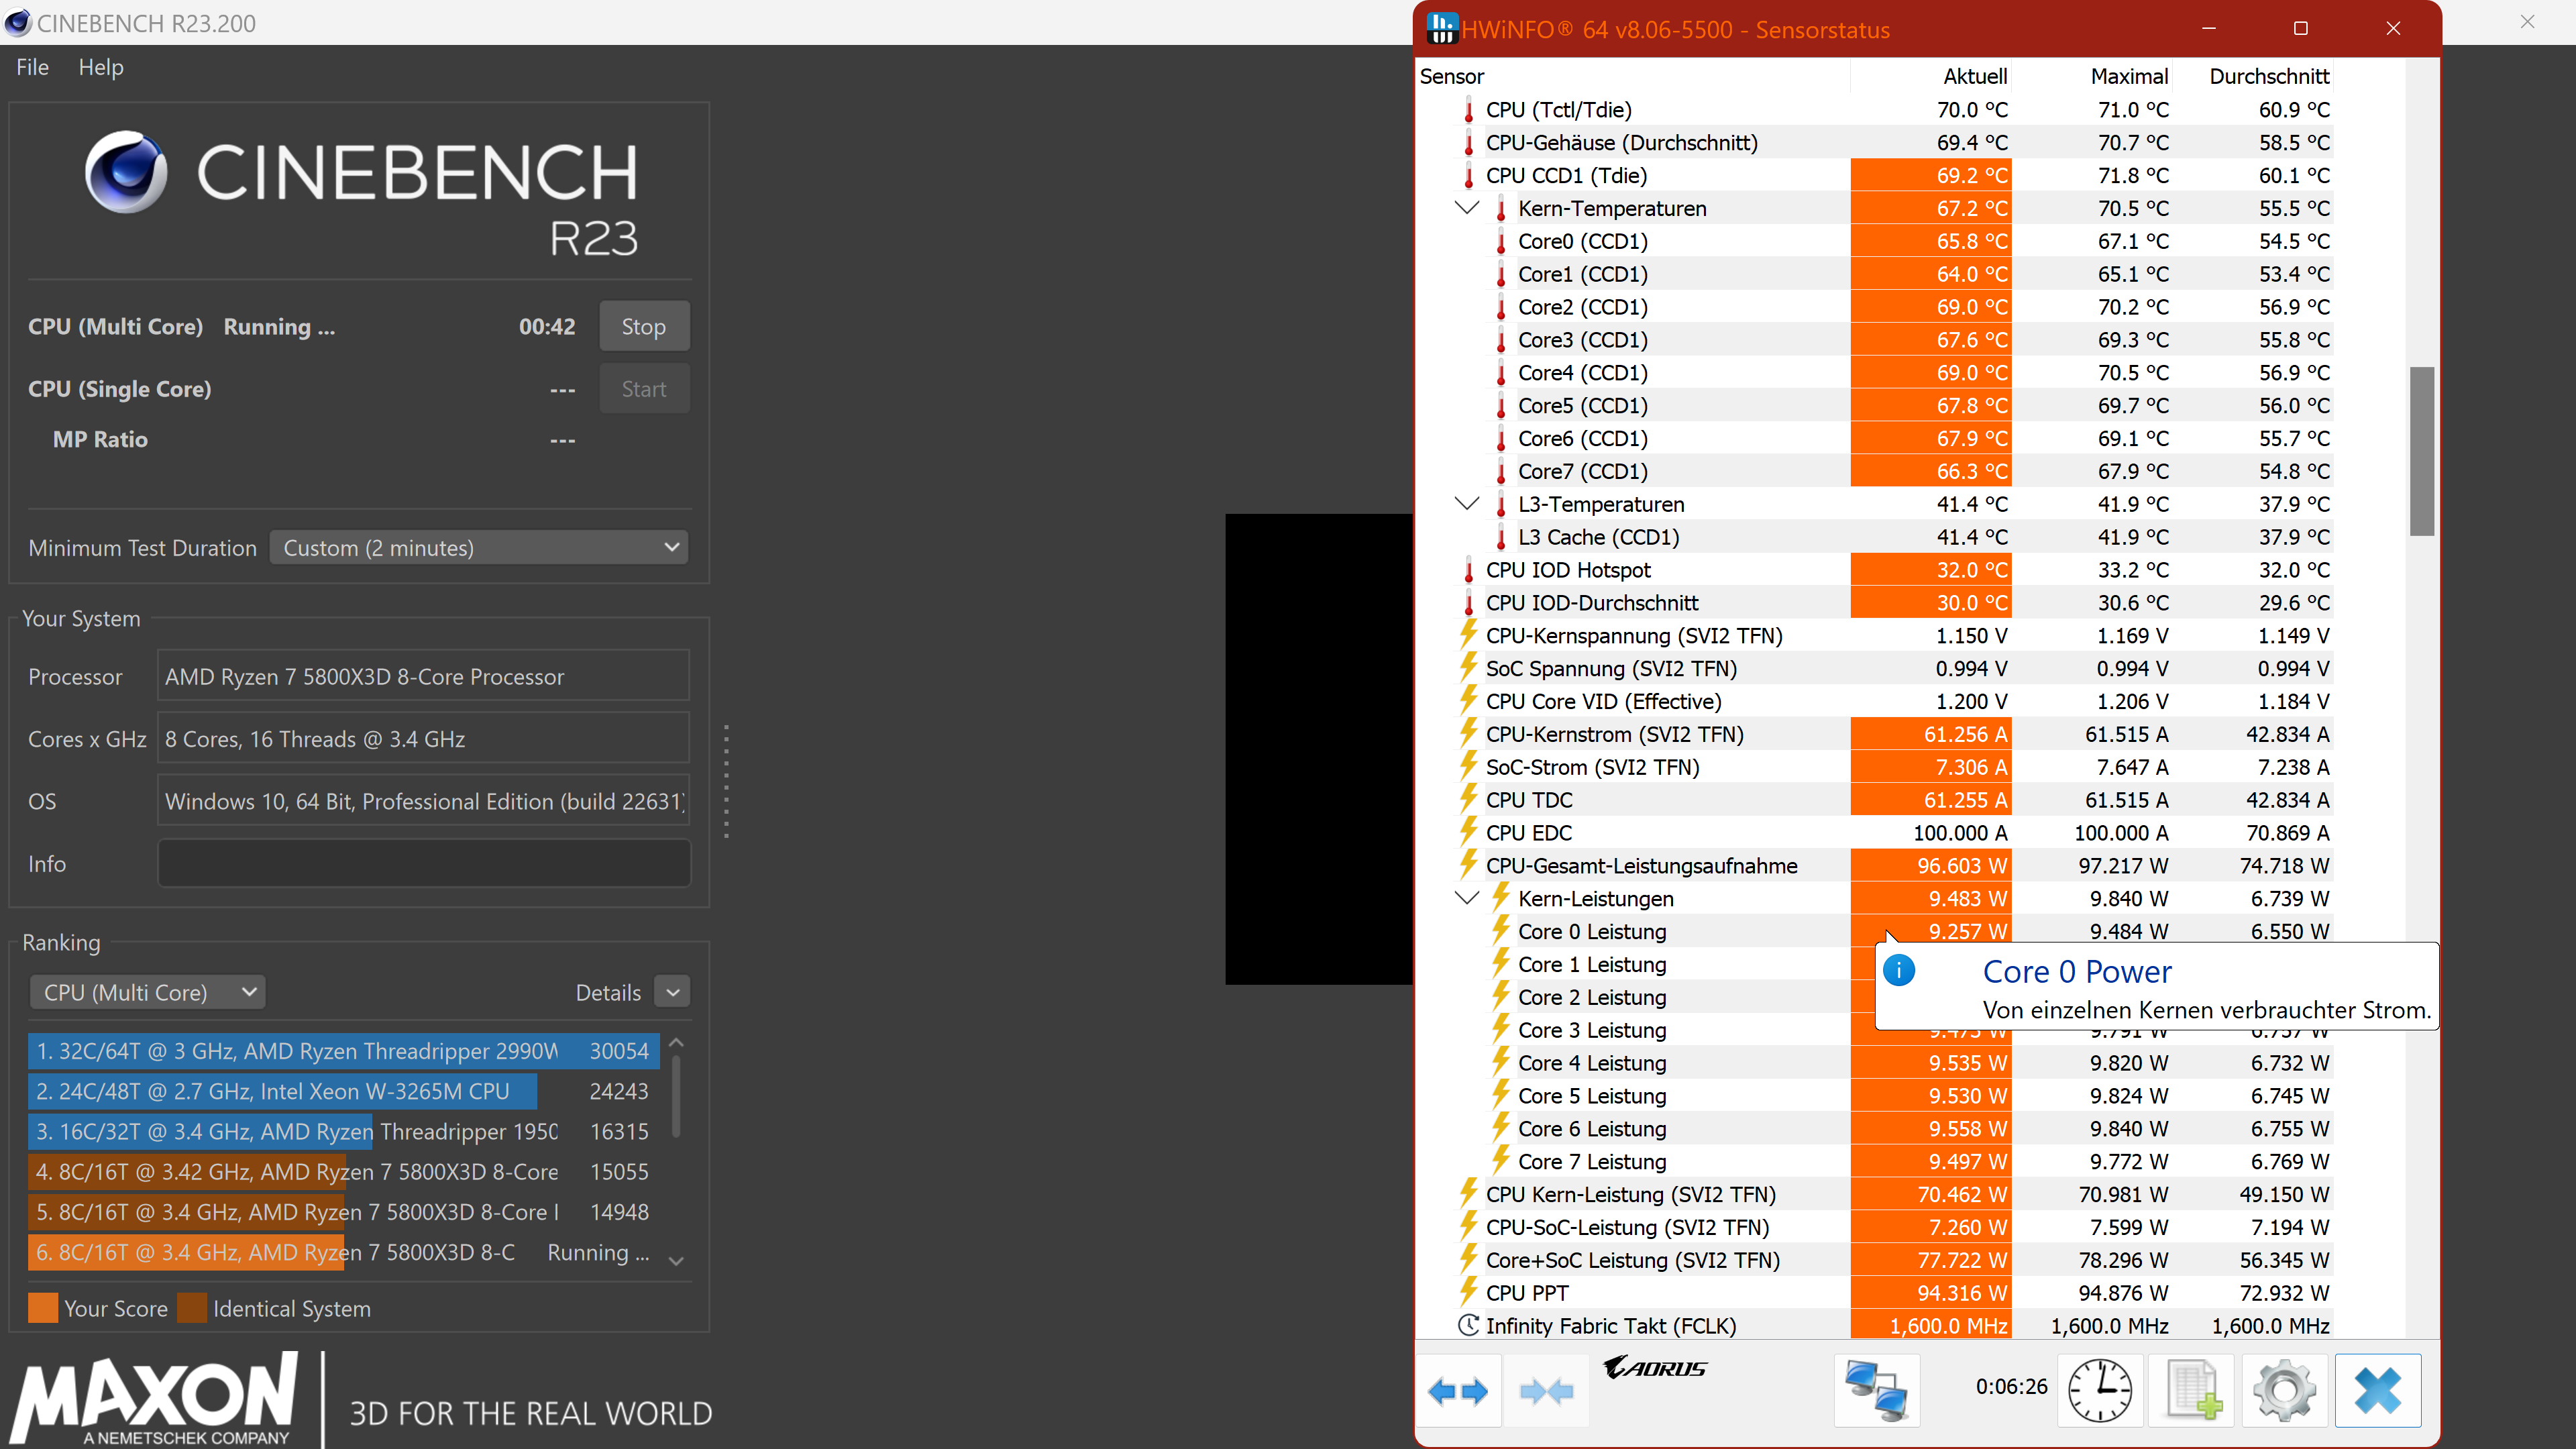This screenshot has width=2576, height=1449.
Task: Open the CPU (Multi Core) ranking dropdown
Action: click(148, 993)
